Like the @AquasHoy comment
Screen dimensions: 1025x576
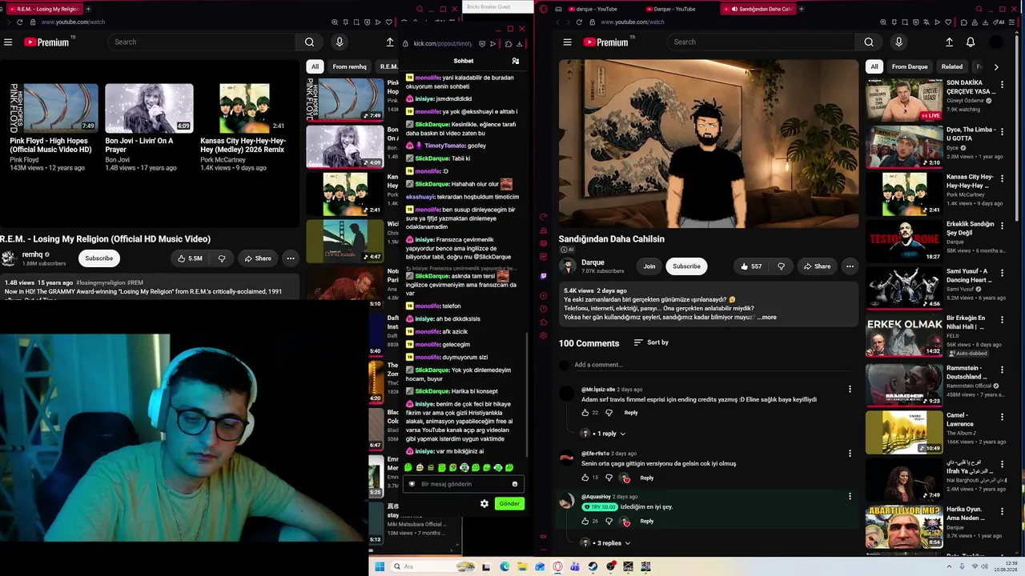point(585,521)
